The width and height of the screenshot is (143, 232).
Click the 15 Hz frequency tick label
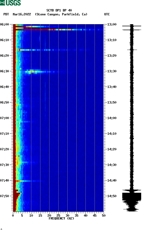click(x=40, y=216)
